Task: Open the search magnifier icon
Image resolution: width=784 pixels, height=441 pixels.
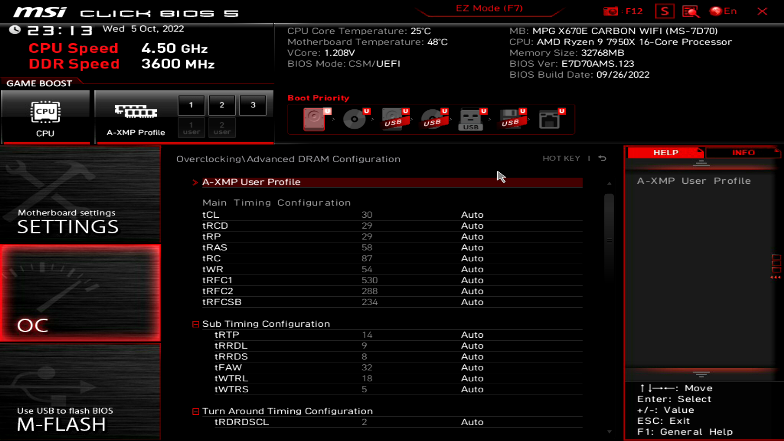Action: pyautogui.click(x=690, y=11)
